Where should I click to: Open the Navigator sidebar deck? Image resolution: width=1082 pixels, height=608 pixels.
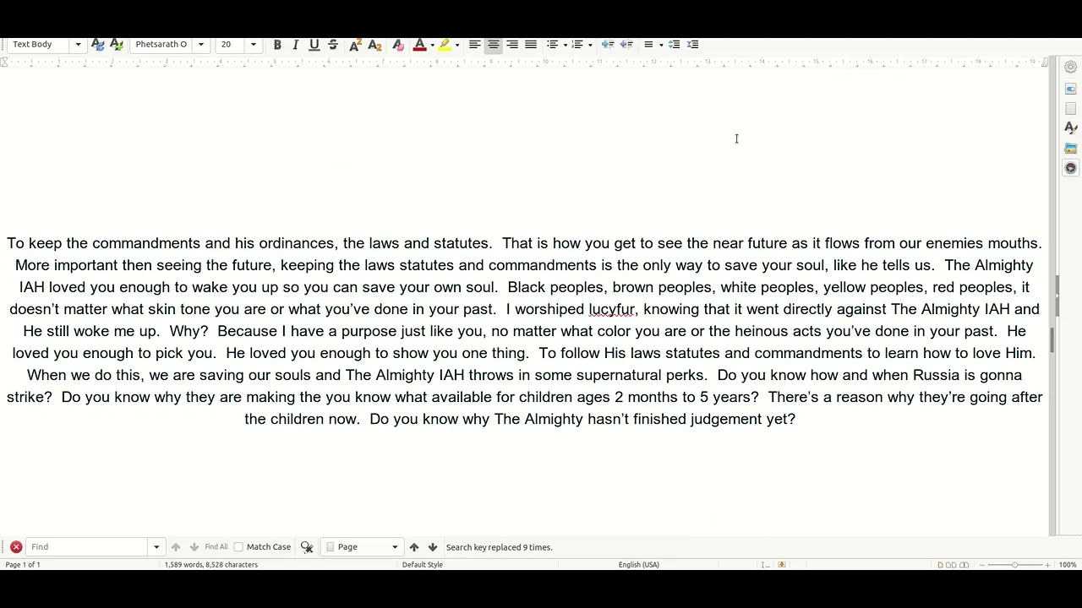point(1071,168)
